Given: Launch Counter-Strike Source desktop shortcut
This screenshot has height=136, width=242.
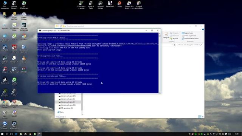Looking at the screenshot, I should [x=129, y=5].
